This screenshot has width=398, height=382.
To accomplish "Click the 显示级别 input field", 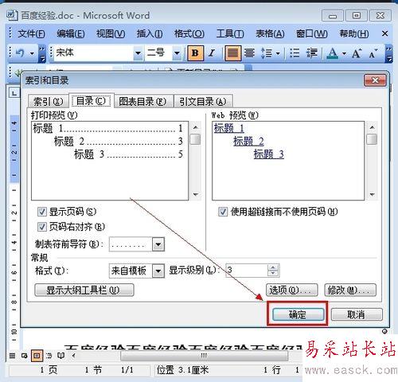I will [x=247, y=271].
